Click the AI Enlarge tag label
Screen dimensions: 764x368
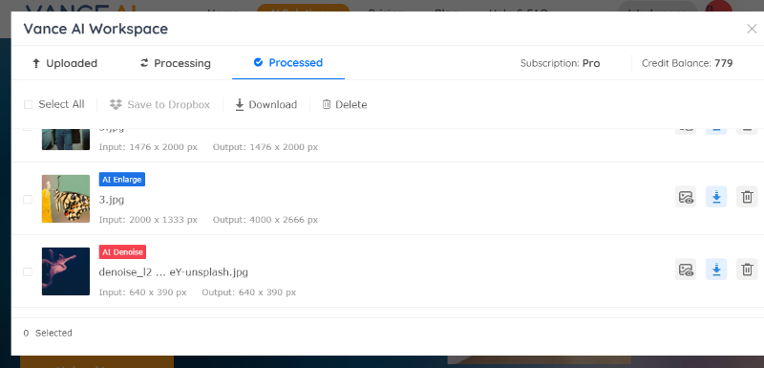pos(122,180)
